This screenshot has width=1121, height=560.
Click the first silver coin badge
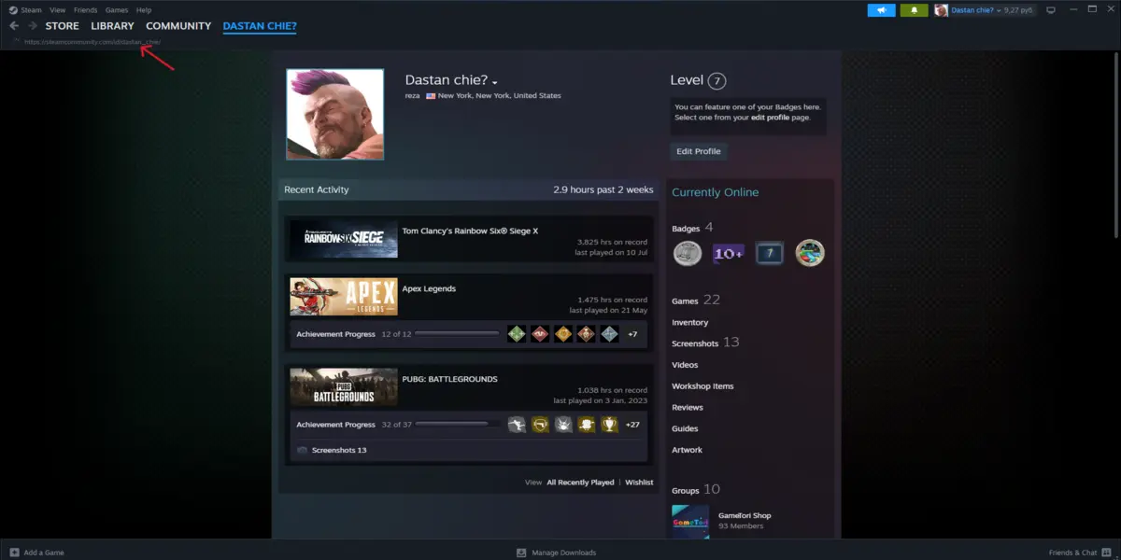688,253
